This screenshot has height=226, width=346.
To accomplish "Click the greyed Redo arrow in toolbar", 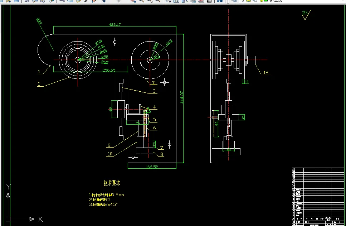I will [x=119, y=1].
